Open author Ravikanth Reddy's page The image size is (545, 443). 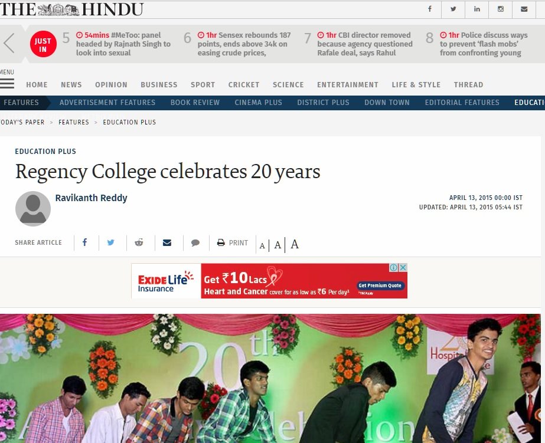(x=91, y=198)
